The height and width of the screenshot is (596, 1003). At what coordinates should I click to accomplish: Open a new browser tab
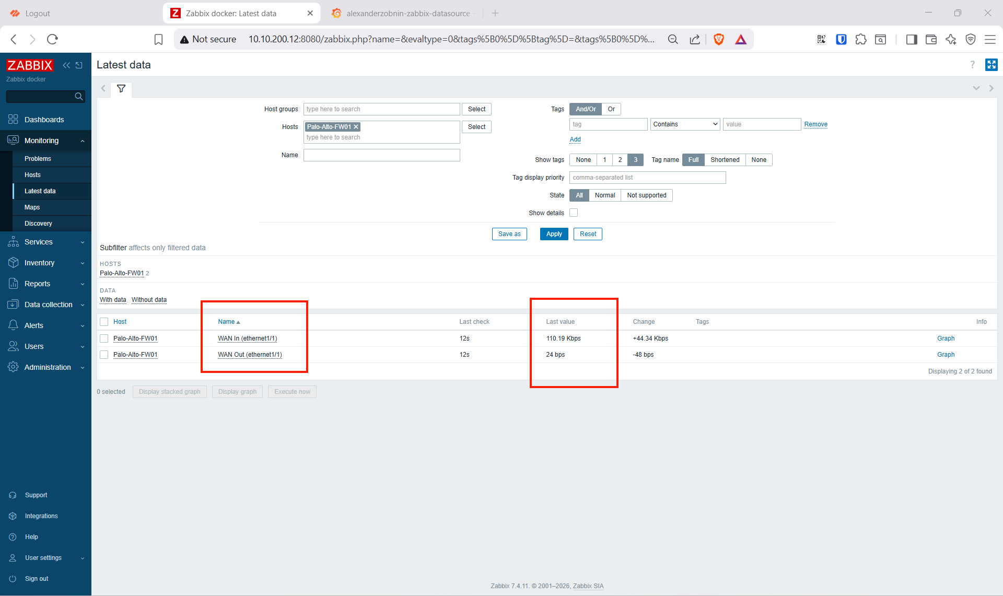click(x=495, y=13)
